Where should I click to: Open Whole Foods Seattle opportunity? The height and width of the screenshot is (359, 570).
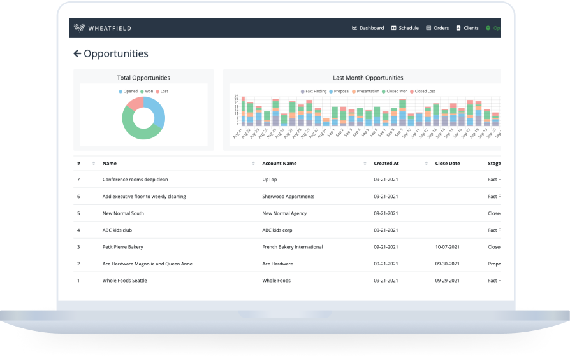tap(125, 281)
